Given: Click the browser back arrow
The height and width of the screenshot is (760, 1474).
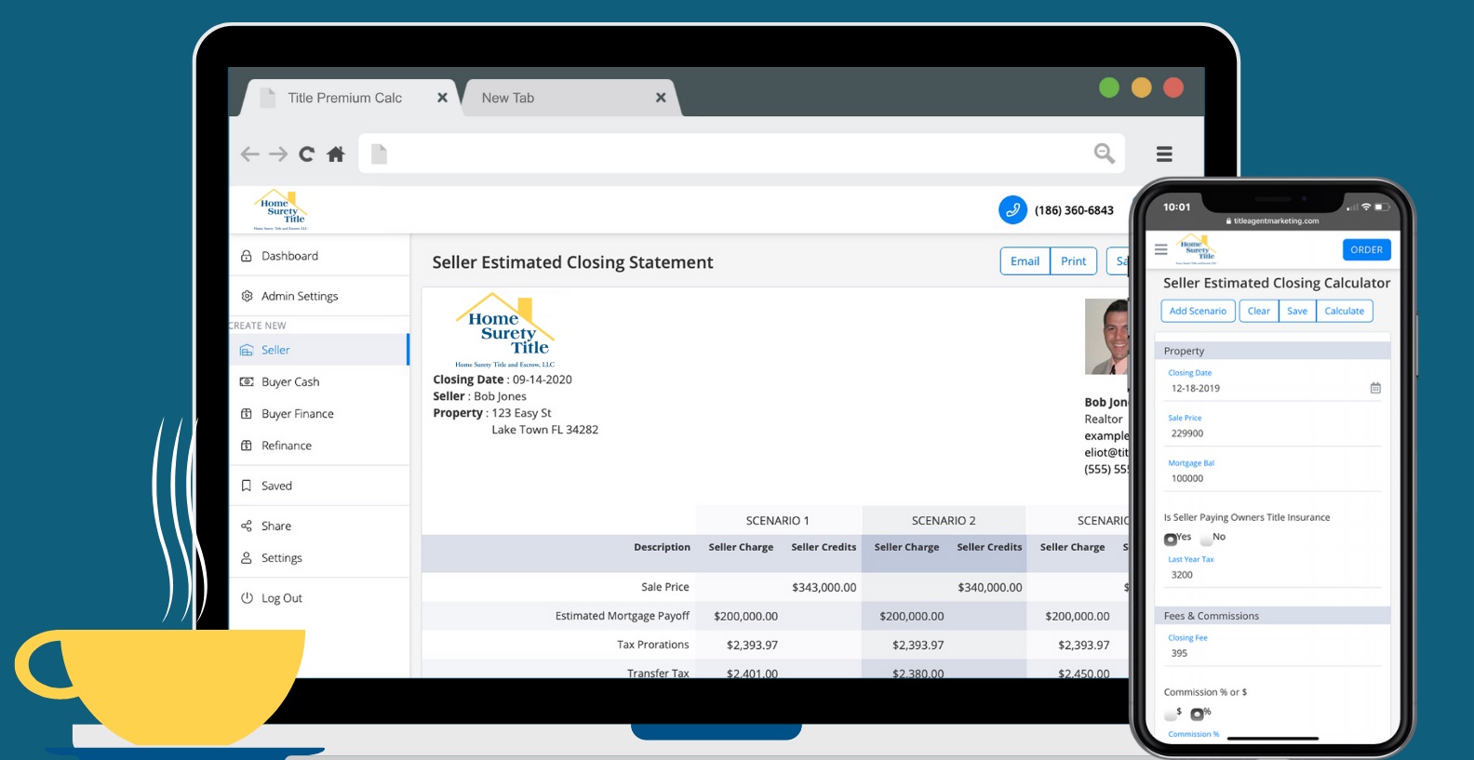Looking at the screenshot, I should (249, 154).
